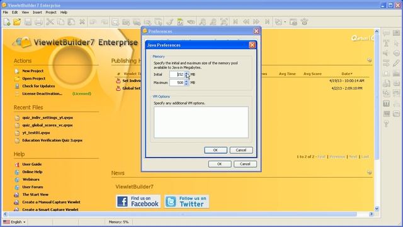Decrease the Initial memory value with down arrow
The width and height of the screenshot is (403, 227).
coord(186,76)
